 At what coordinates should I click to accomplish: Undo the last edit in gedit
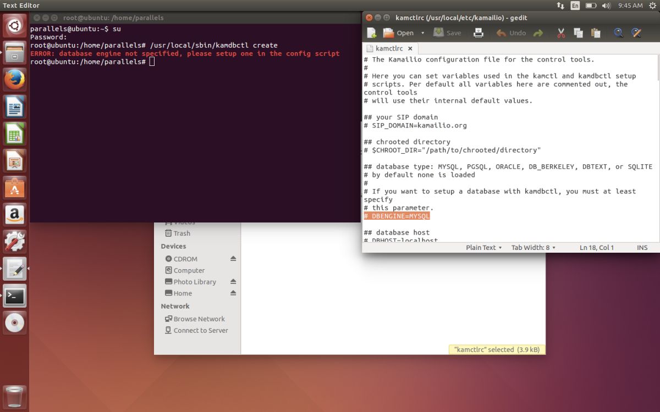[511, 33]
